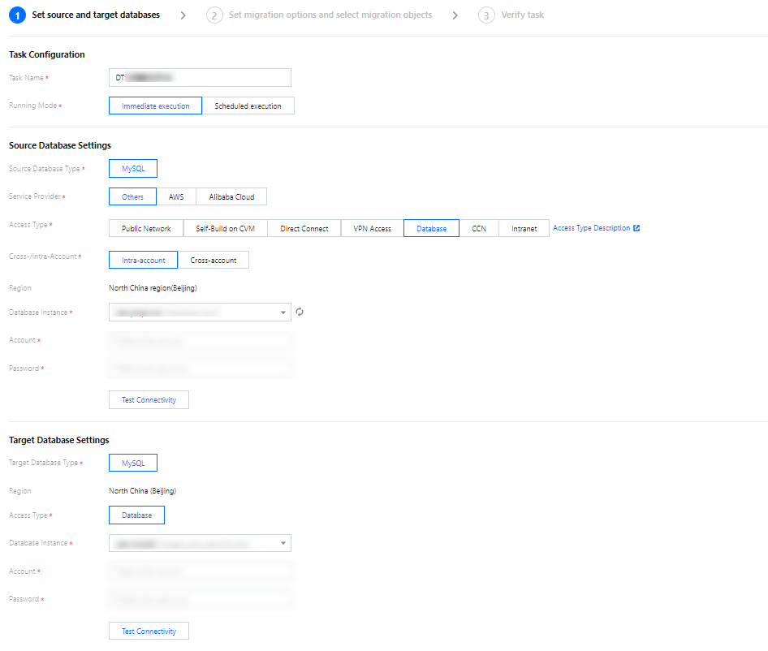Image resolution: width=768 pixels, height=651 pixels.
Task: Test Connectivity for source database
Action: (x=149, y=400)
